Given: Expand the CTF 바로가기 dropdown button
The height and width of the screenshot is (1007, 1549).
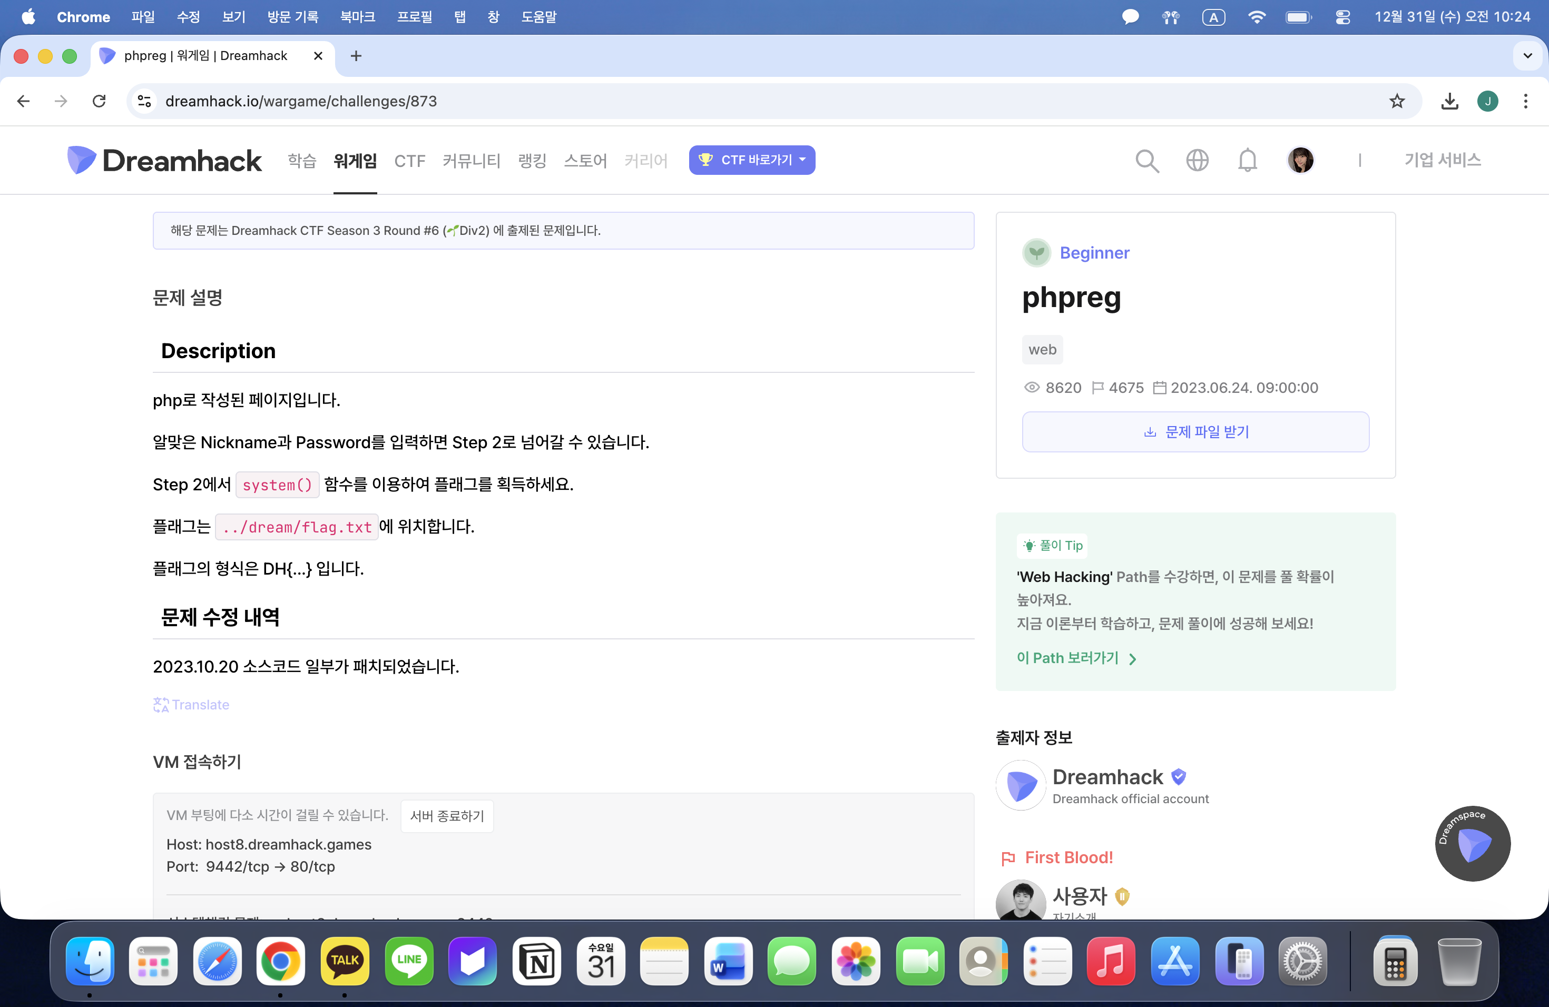Looking at the screenshot, I should [752, 160].
